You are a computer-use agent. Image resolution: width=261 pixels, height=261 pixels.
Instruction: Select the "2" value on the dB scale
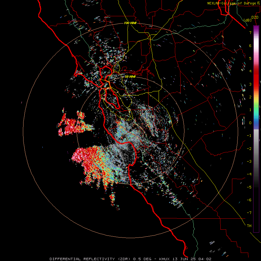coord(250,97)
